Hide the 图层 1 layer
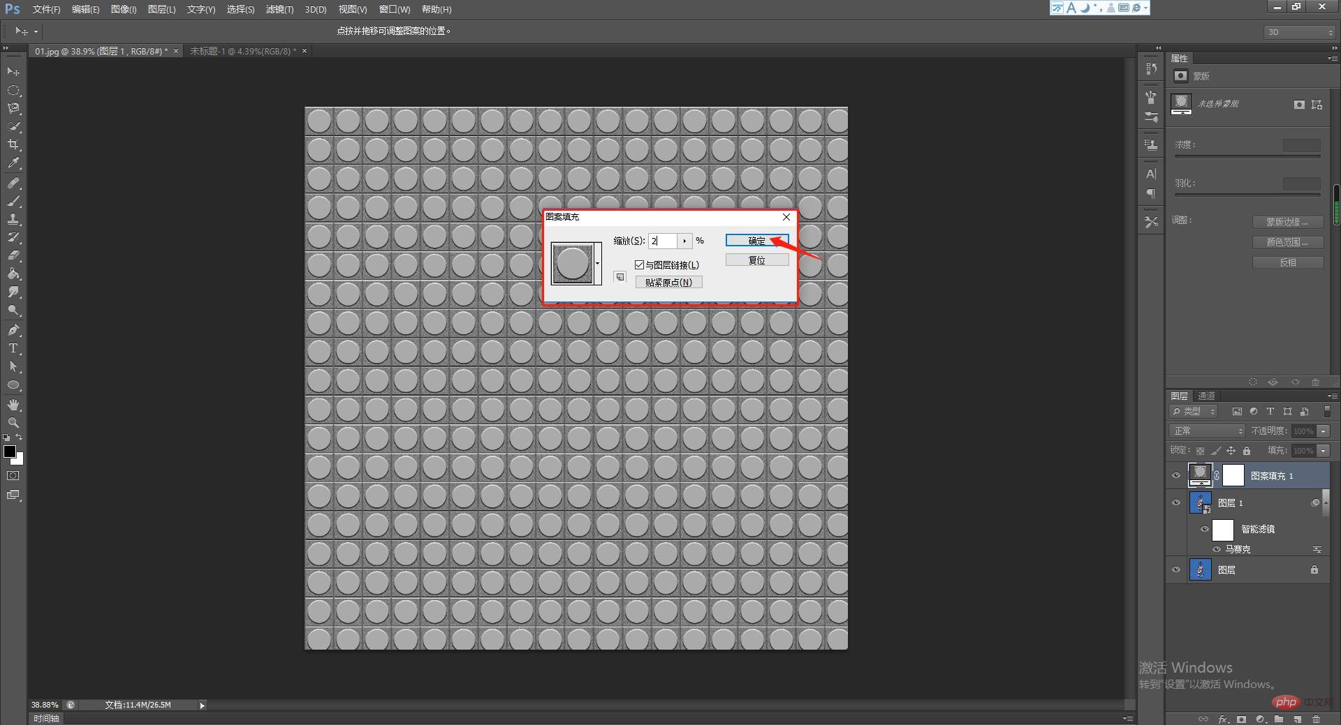 pos(1176,503)
